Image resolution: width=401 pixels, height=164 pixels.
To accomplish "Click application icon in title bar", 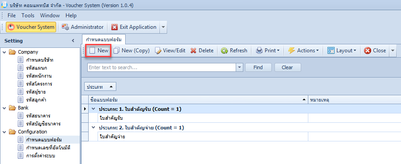I will tap(4, 5).
